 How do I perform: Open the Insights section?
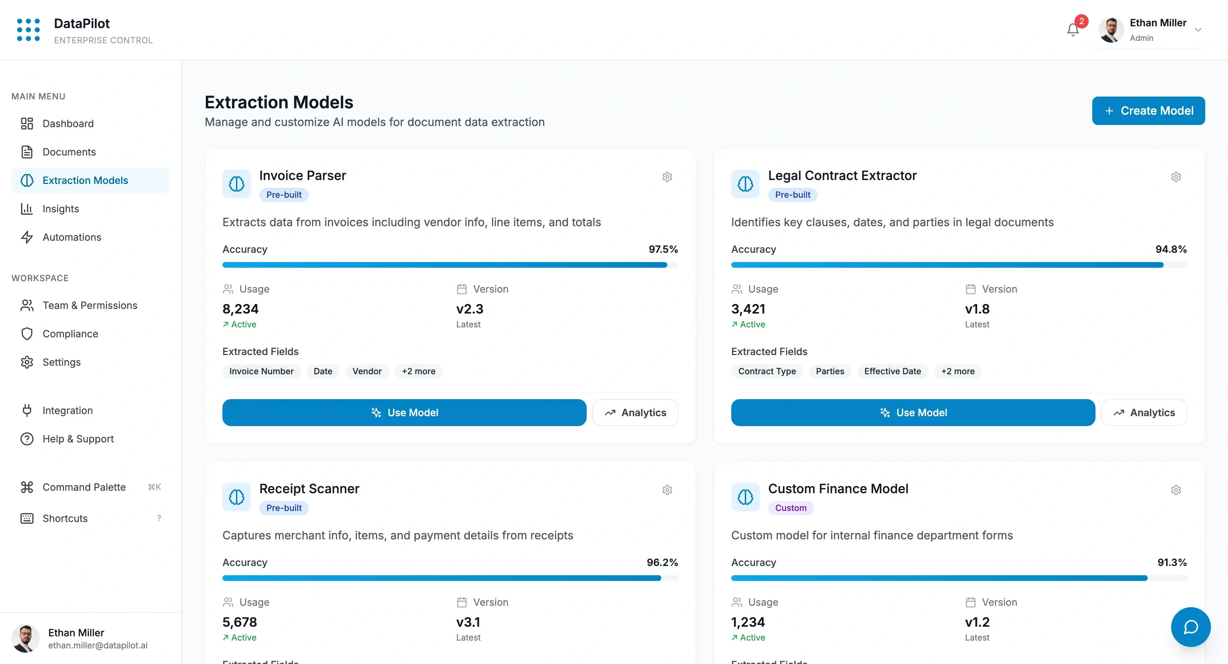pos(60,209)
